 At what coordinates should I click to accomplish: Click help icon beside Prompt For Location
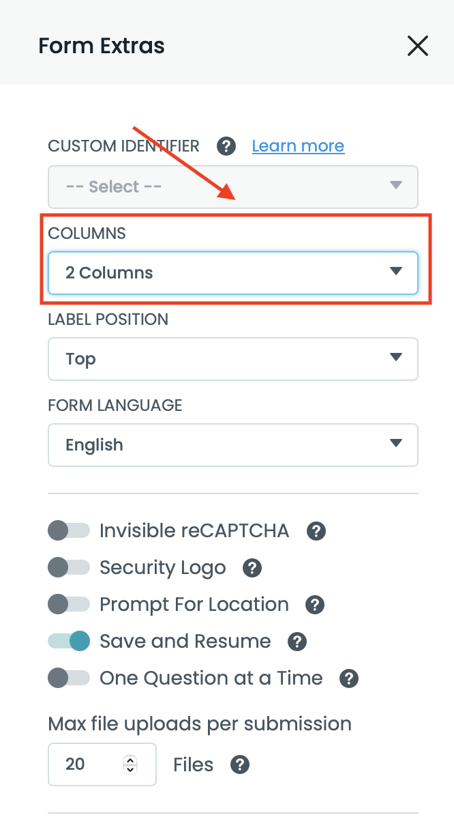coord(314,605)
